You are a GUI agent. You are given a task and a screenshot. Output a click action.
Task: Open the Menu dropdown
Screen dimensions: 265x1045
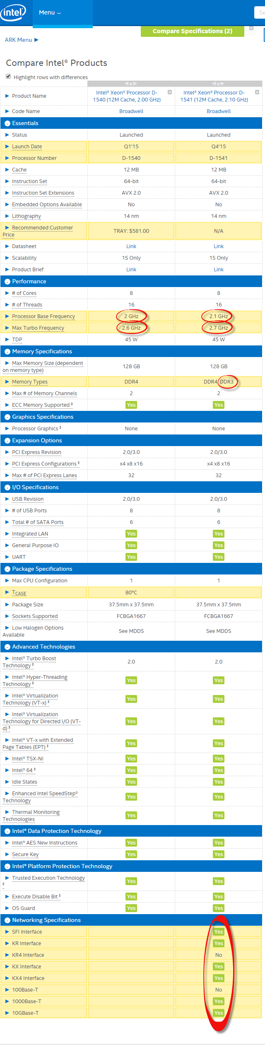[50, 12]
